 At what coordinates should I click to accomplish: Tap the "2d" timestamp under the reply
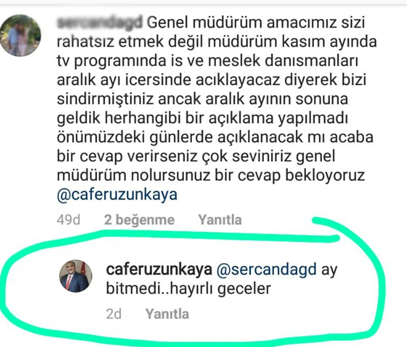113,314
